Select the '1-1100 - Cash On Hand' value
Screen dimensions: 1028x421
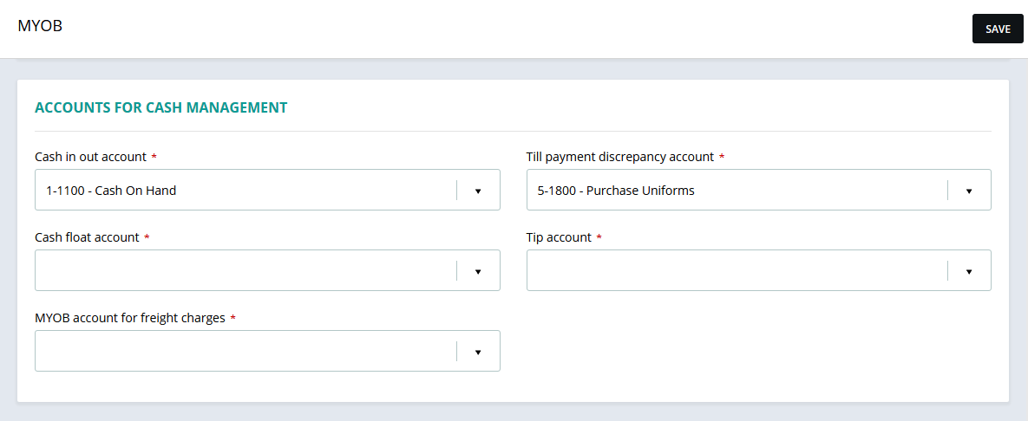pos(111,191)
